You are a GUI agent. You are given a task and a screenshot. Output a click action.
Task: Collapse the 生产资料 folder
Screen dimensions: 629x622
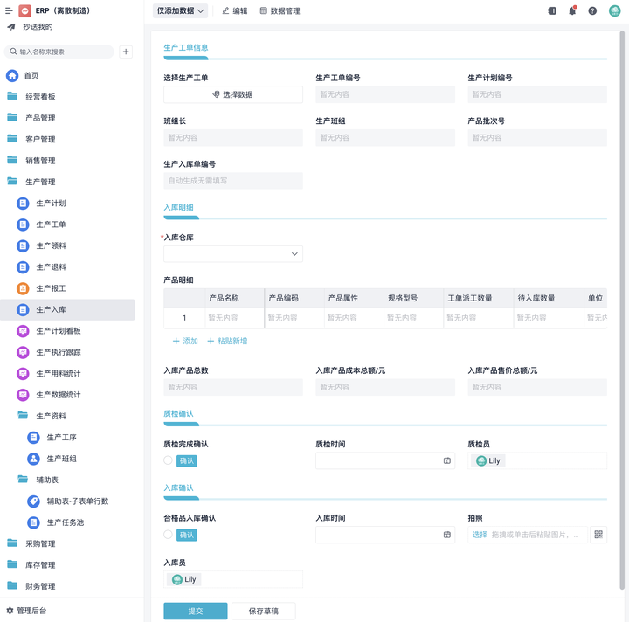pyautogui.click(x=51, y=416)
